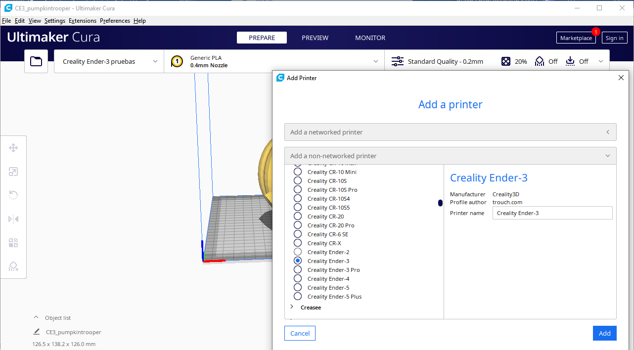Collapse the Object list panel

point(36,318)
